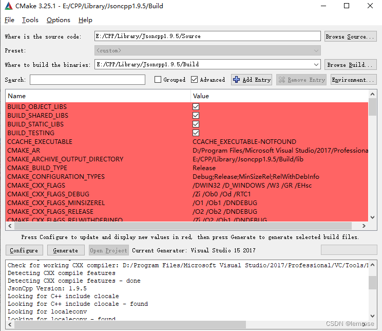Select the CCACHE_EXECUTABLE row name
The height and width of the screenshot is (331, 382).
tap(40, 142)
